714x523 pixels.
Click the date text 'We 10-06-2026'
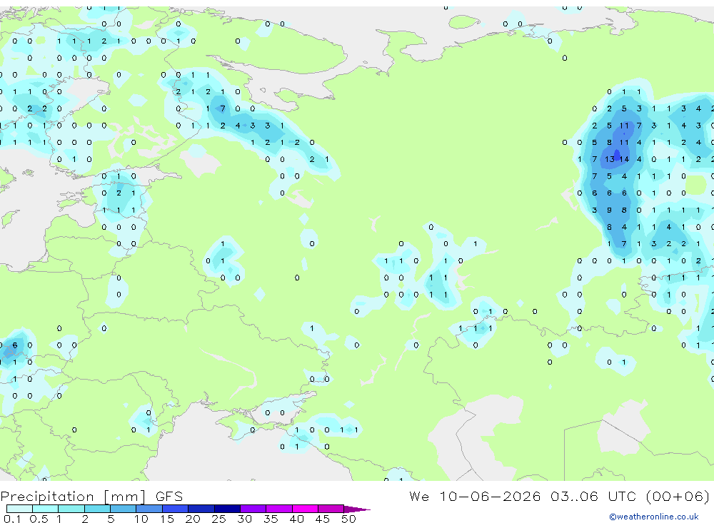[475, 496]
